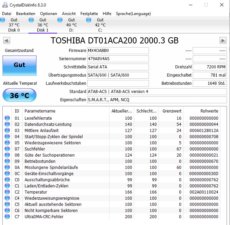Switch to the D: drive tab
The width and height of the screenshot is (230, 225).
pos(72,25)
